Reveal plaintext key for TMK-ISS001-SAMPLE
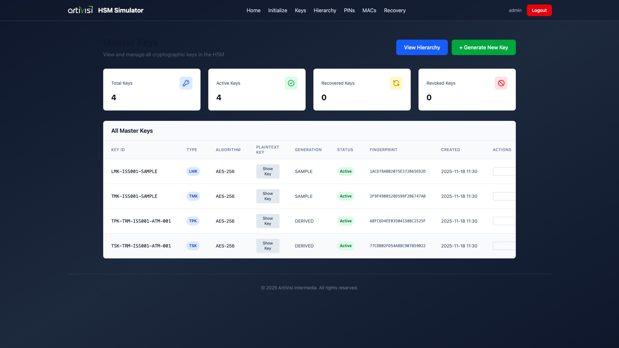Screen dimensions: 619x348 tap(268, 196)
